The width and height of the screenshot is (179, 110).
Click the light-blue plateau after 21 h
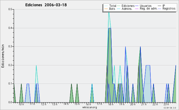148,84
